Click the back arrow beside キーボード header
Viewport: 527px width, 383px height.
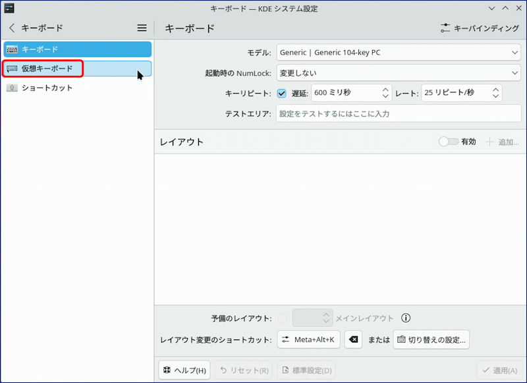(12, 28)
